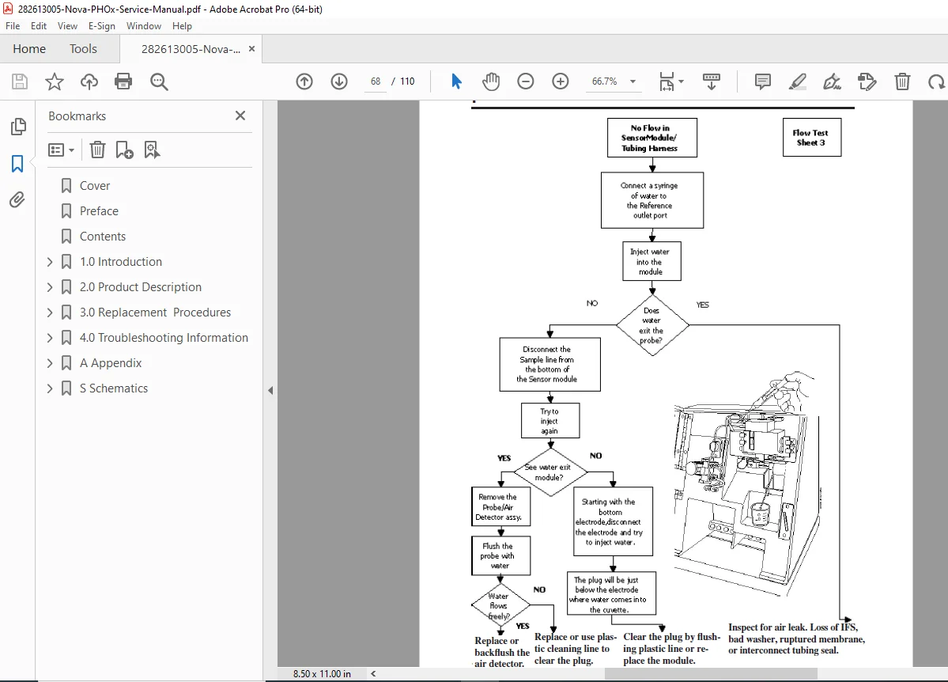Viewport: 948px width, 682px height.
Task: Collapse navigation pane with side arrow
Action: 270,390
